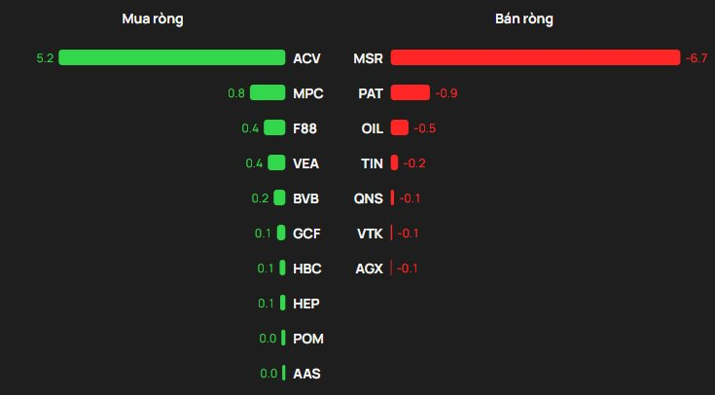Click the Bán ròng heading

pyautogui.click(x=525, y=18)
